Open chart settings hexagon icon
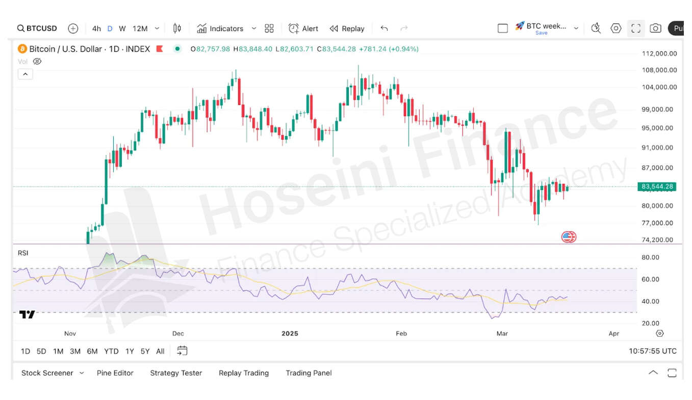 click(616, 29)
